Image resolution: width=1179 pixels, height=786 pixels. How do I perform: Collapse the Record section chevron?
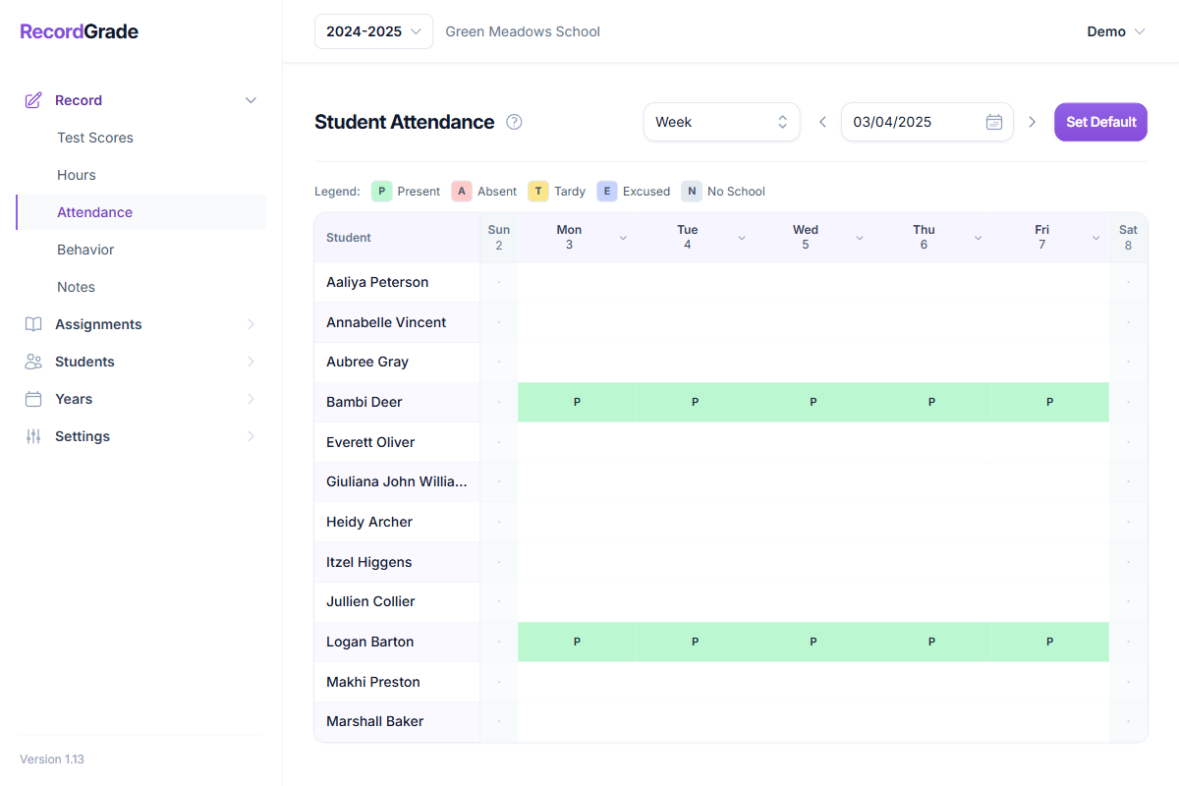coord(251,100)
